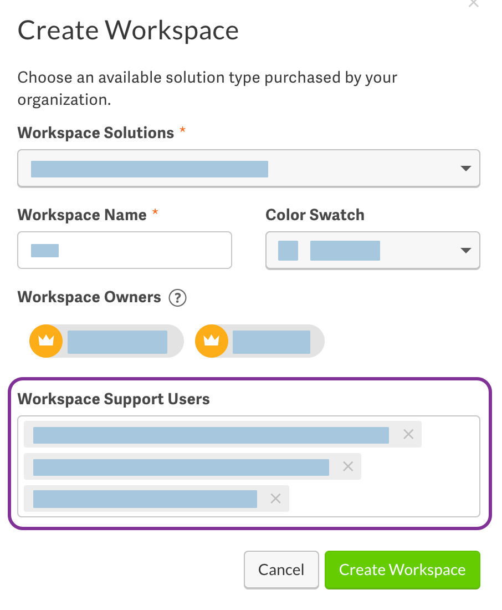Dismiss the Create Workspace dialog
The height and width of the screenshot is (610, 502).
[473, 4]
